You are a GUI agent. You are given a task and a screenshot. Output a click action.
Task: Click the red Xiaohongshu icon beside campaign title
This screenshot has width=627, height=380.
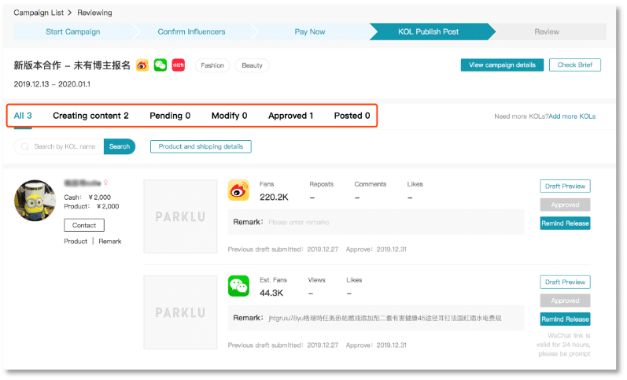pos(179,65)
